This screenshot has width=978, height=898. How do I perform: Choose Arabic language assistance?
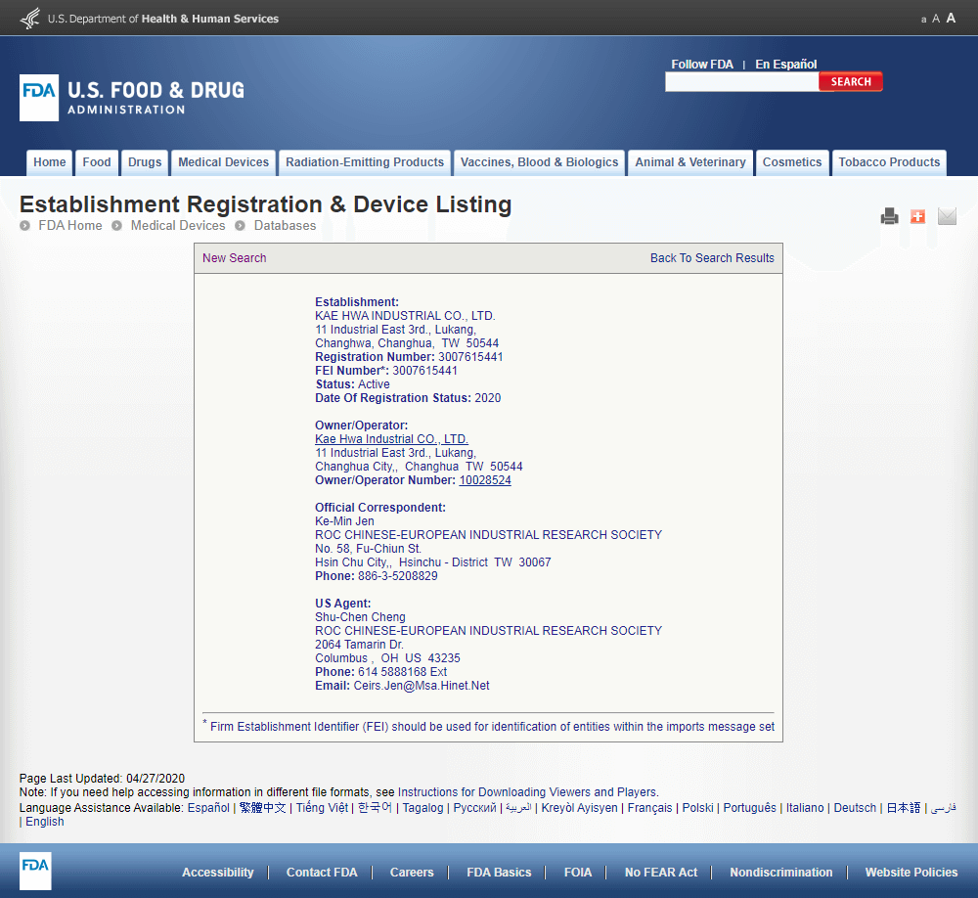(x=518, y=807)
